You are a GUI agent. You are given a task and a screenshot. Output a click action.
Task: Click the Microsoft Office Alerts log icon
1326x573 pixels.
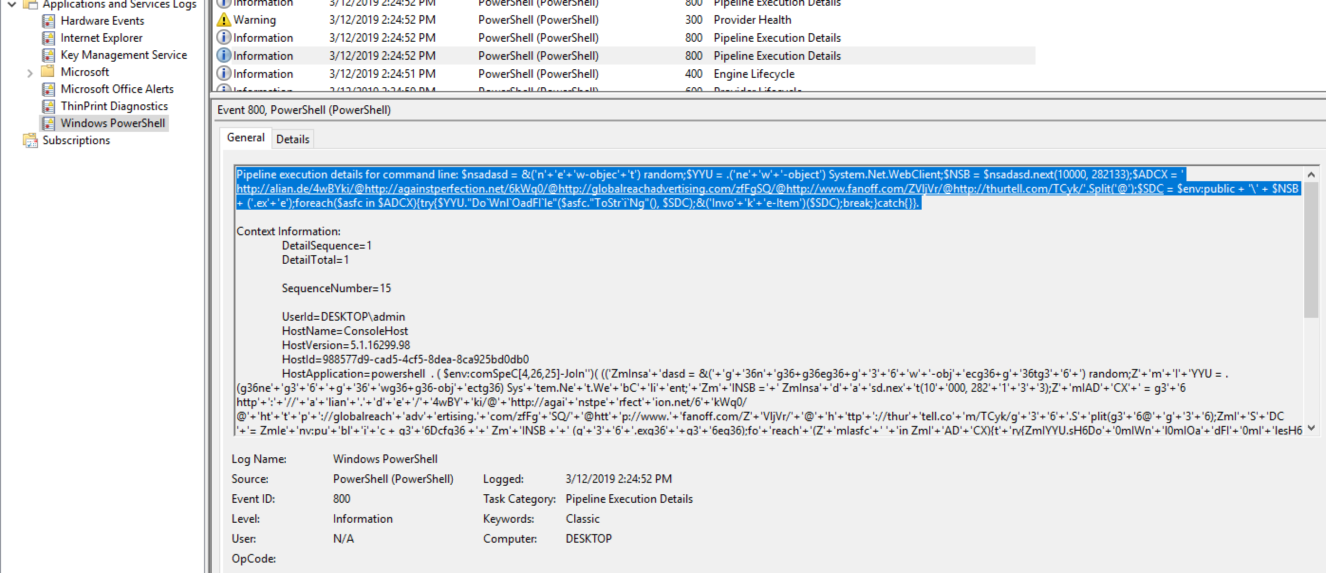[x=48, y=89]
